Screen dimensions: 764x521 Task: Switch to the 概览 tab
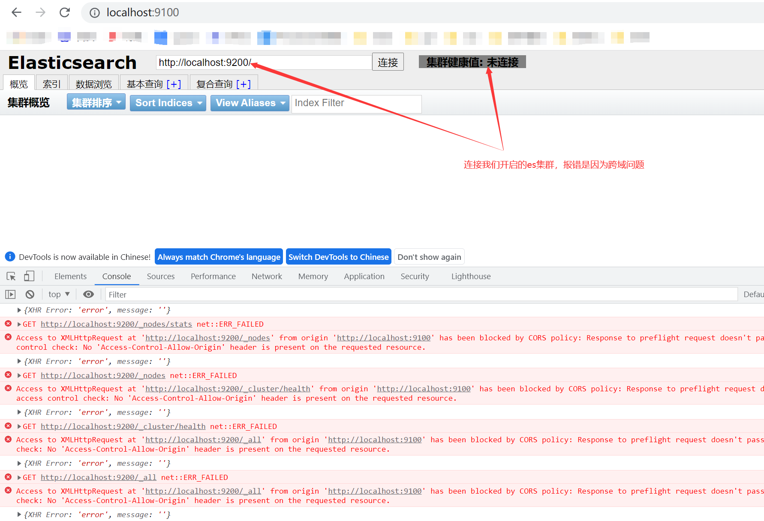tap(18, 83)
